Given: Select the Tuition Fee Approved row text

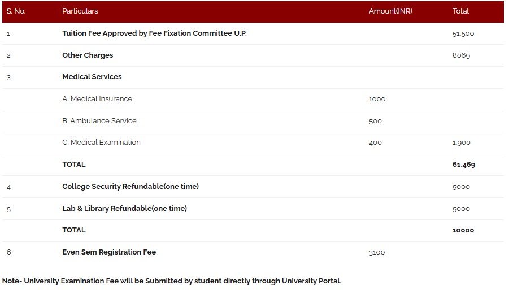Looking at the screenshot, I should 154,33.
